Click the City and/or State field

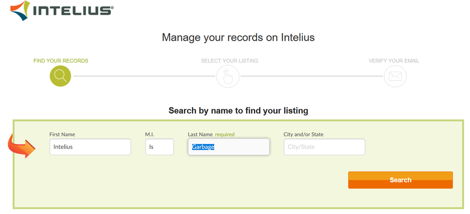coord(324,147)
